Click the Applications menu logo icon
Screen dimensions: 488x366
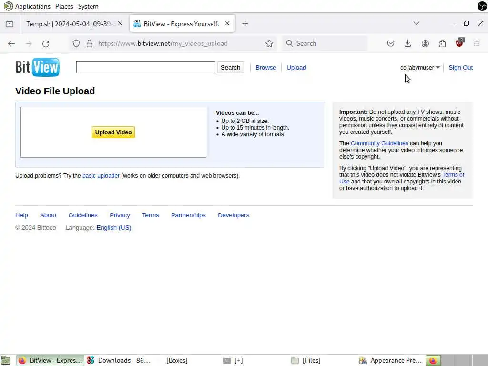[x=8, y=6]
